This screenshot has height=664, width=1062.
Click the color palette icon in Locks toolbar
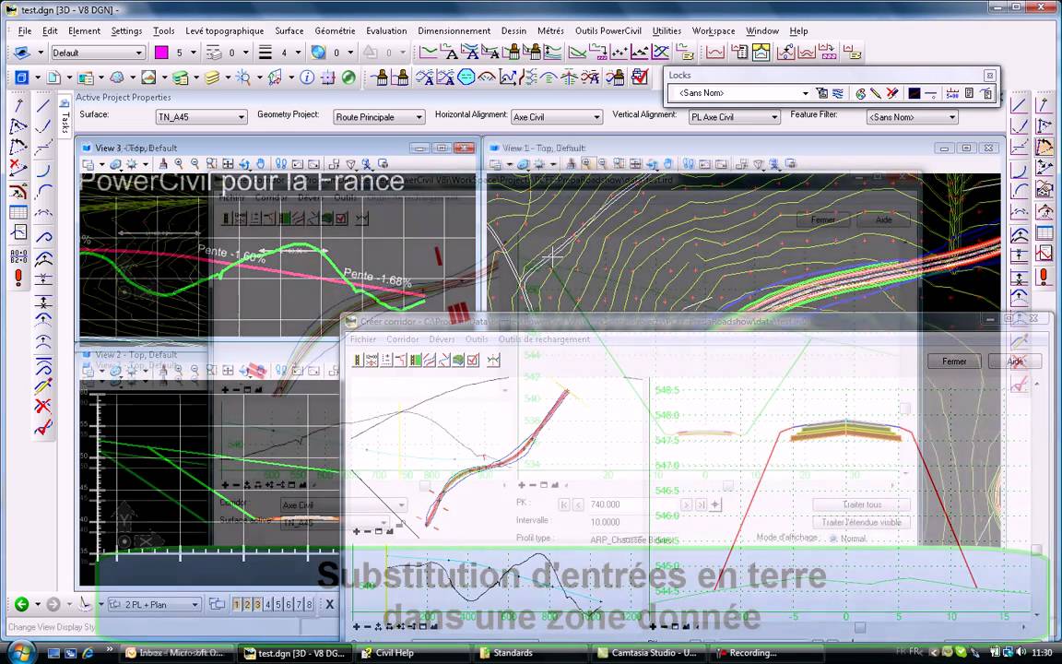click(x=861, y=93)
